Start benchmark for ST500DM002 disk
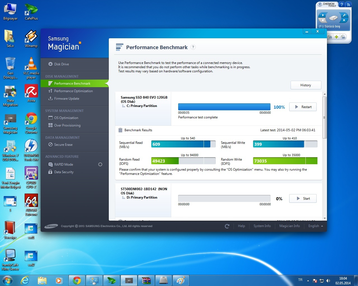Image resolution: width=358 pixels, height=286 pixels. 303,199
